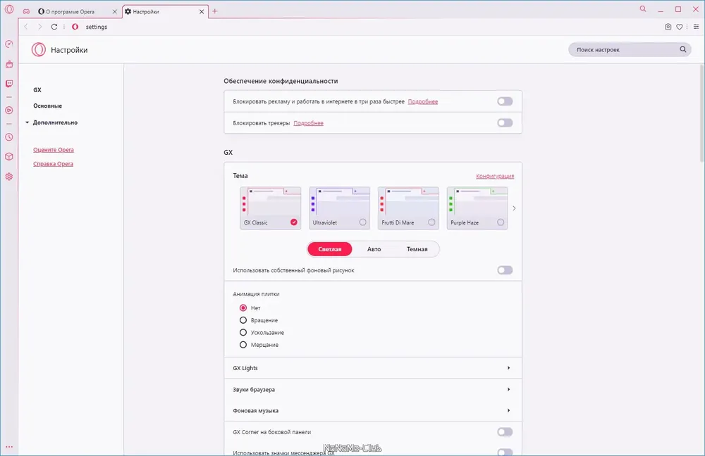Show more themes with right chevron
The height and width of the screenshot is (456, 705).
(515, 208)
